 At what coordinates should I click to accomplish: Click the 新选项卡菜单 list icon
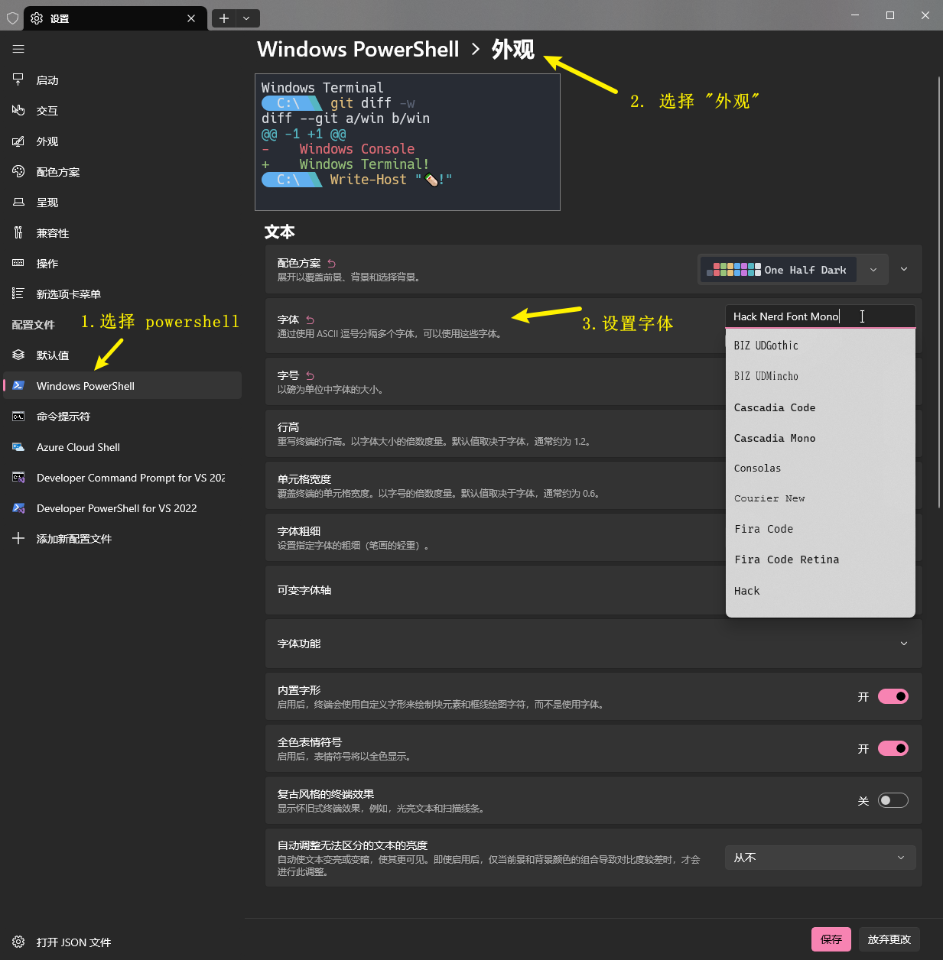tap(18, 294)
